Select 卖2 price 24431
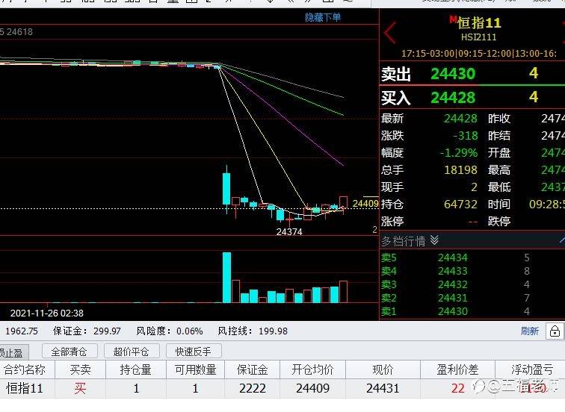 [x=453, y=298]
